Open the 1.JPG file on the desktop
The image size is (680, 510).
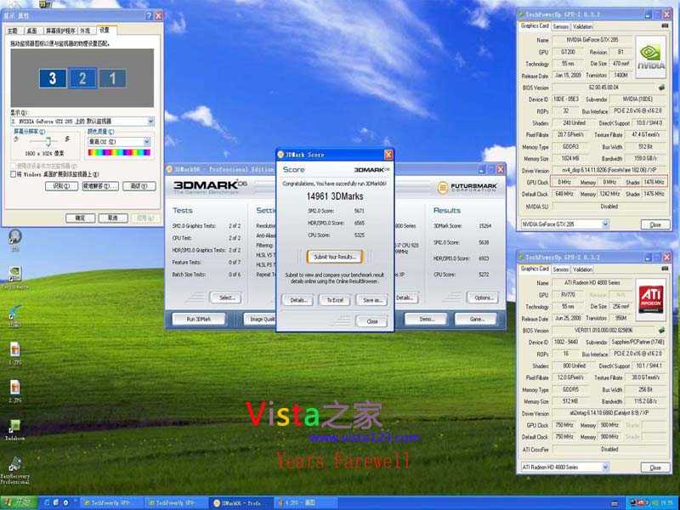click(14, 353)
